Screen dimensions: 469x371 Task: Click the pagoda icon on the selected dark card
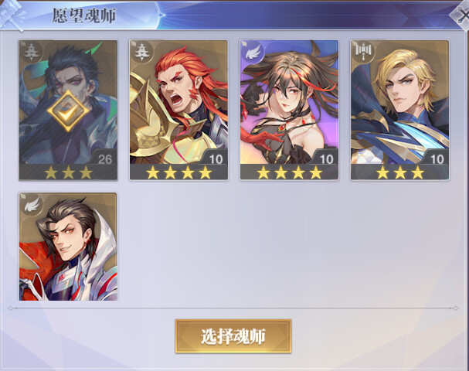pos(30,52)
